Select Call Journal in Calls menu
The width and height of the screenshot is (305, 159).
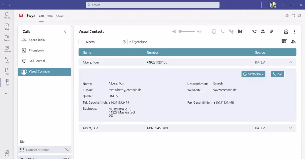point(37,61)
